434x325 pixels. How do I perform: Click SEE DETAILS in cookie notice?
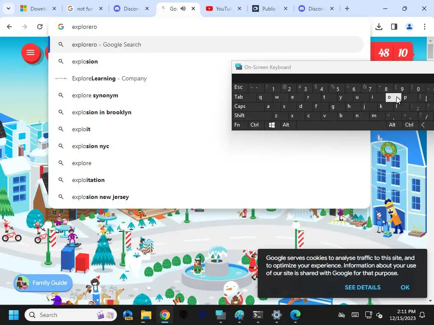coord(363,287)
